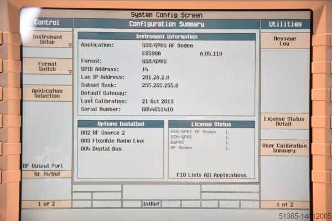Click the System Config Screen title
The height and width of the screenshot is (221, 332).
[167, 15]
